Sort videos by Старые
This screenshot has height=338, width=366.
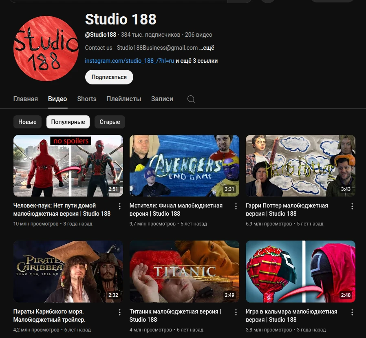110,122
